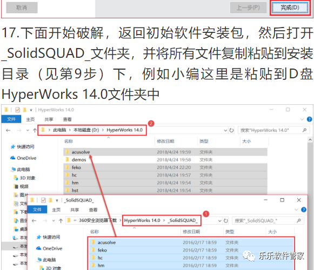Open address history dropdown in HyperWorks 14.0 window

click(x=225, y=131)
